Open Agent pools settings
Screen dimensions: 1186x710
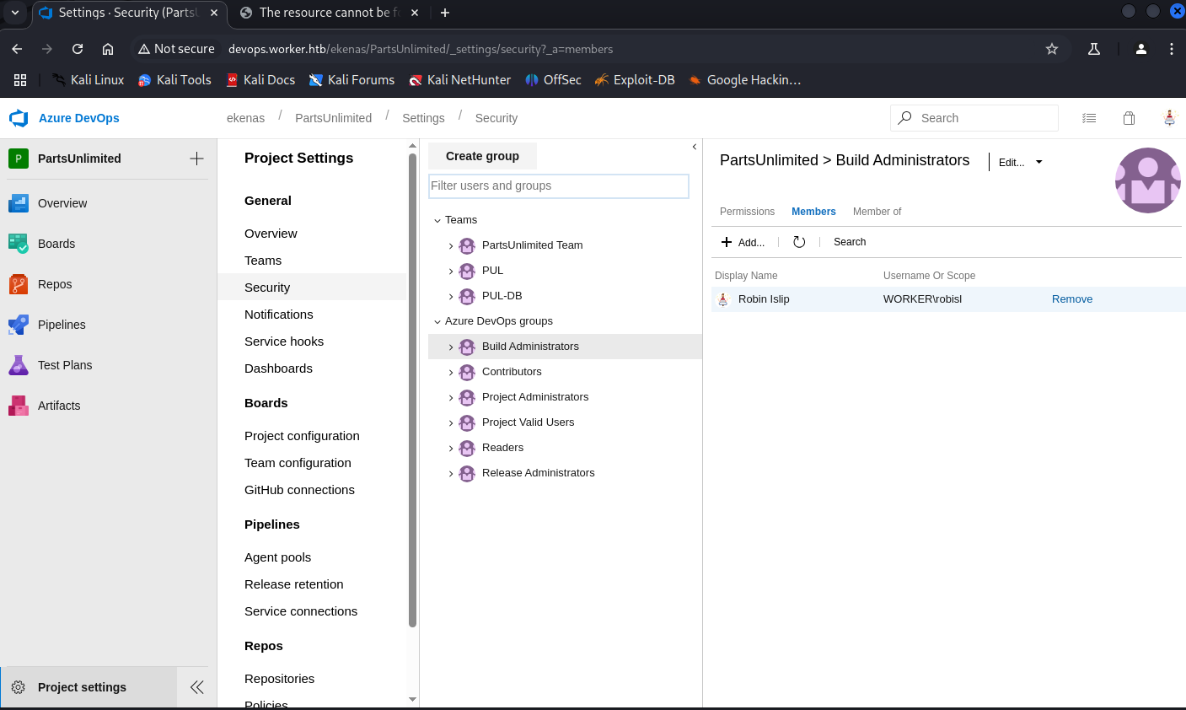pyautogui.click(x=278, y=557)
